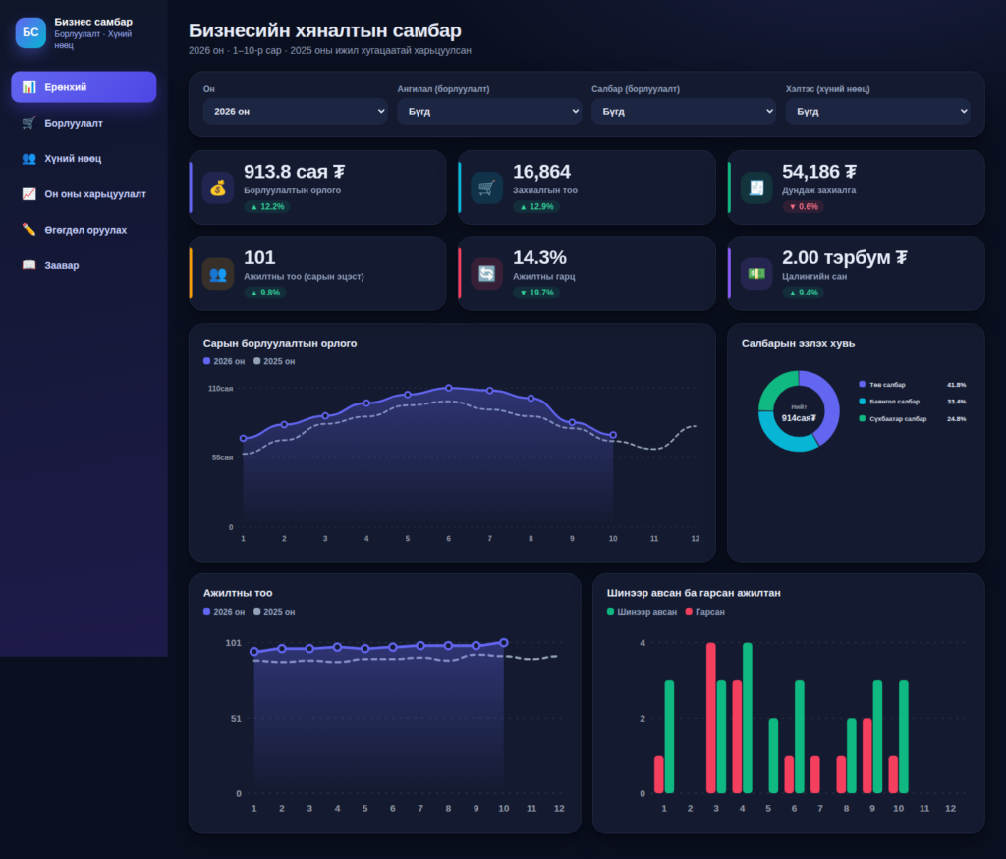
Task: Go to the Борлуулалт sidebar page
Action: 84,123
